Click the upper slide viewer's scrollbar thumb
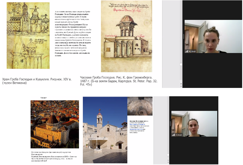 pyautogui.click(x=181, y=64)
